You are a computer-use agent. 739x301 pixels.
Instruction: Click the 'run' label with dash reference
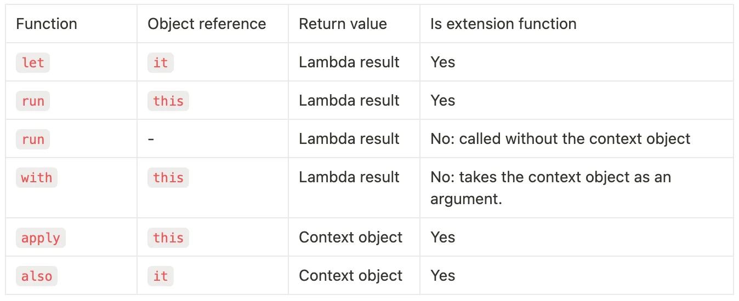pos(33,140)
